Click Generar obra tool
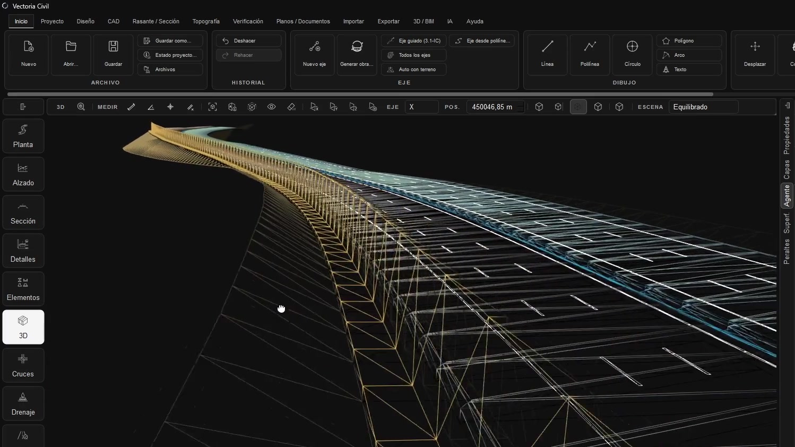 click(357, 54)
